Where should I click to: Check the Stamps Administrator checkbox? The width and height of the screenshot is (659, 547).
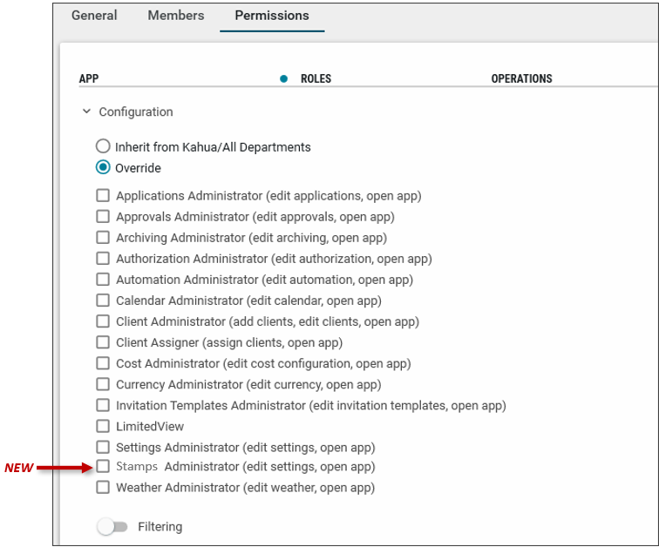(103, 467)
